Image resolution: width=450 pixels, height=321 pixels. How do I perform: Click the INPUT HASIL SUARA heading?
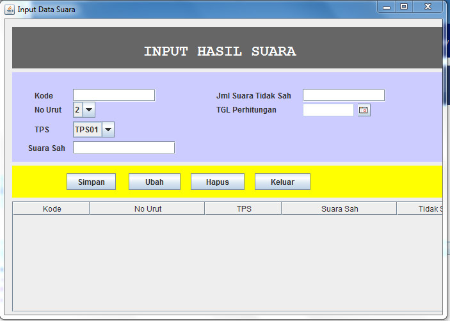220,51
